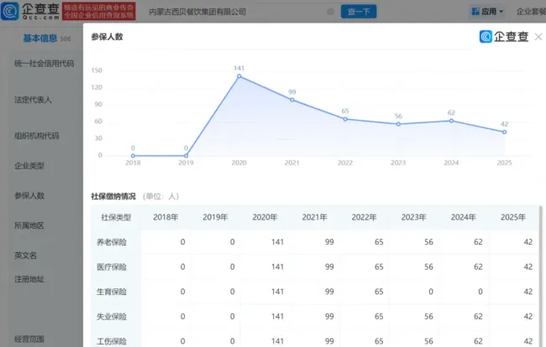The height and width of the screenshot is (347, 546).
Task: Select the 生育保险 row label
Action: pos(112,292)
